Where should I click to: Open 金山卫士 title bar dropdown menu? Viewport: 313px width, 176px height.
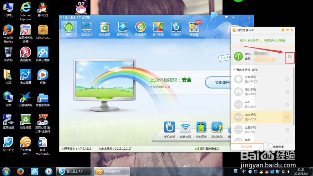[233, 17]
